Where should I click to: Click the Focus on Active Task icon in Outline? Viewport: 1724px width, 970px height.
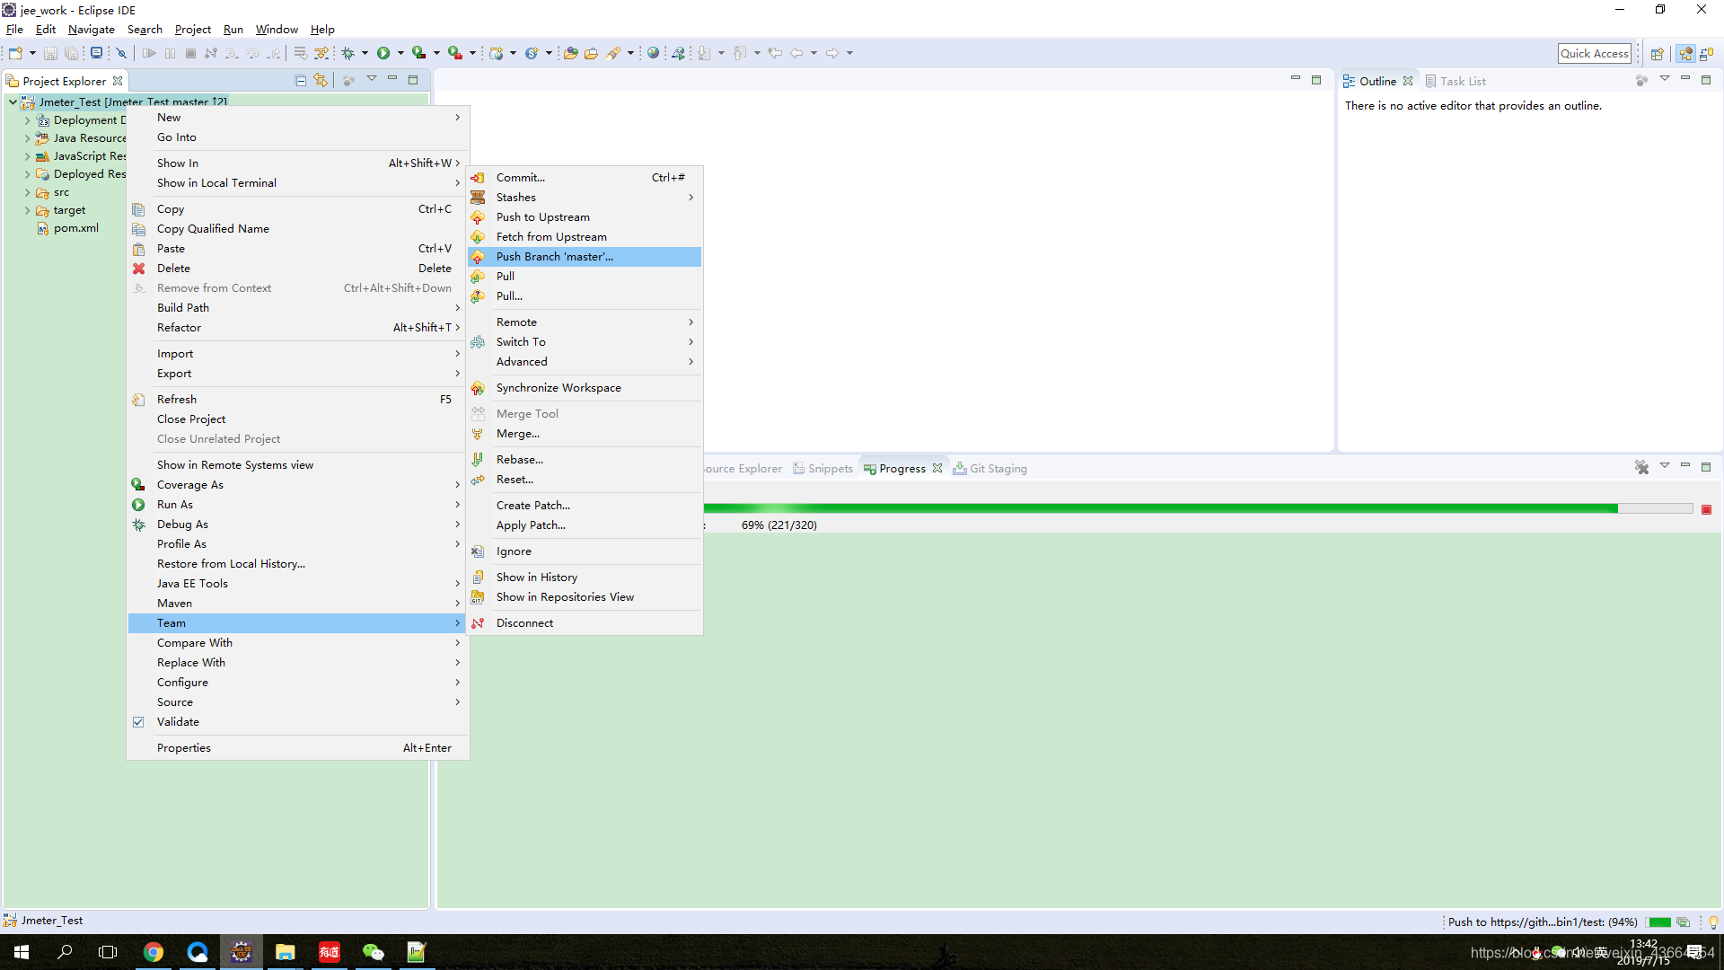[1641, 80]
